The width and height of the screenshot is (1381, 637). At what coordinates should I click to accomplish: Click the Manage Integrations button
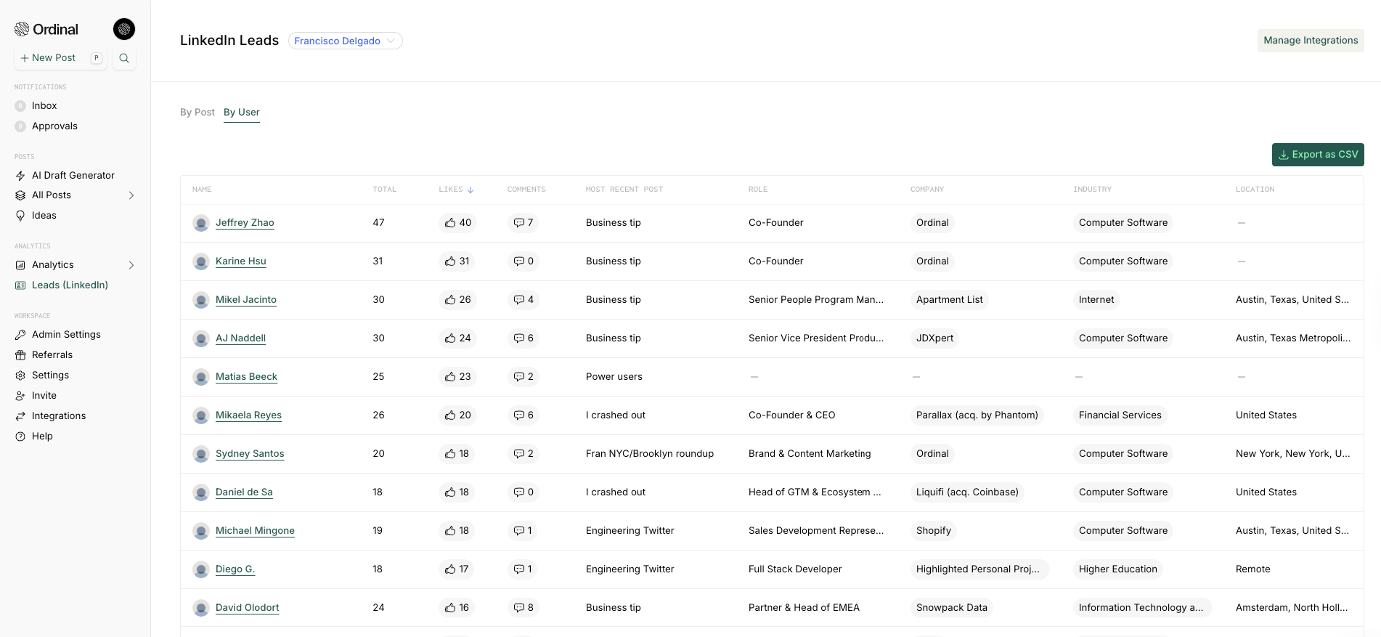pos(1311,41)
